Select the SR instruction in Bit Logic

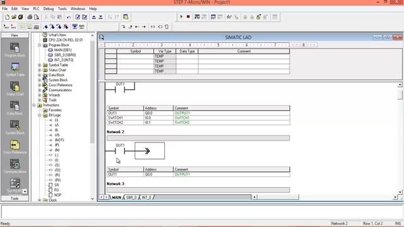pos(56,185)
